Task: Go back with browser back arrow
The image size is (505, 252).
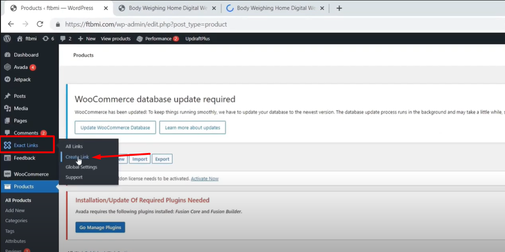Action: tap(11, 24)
